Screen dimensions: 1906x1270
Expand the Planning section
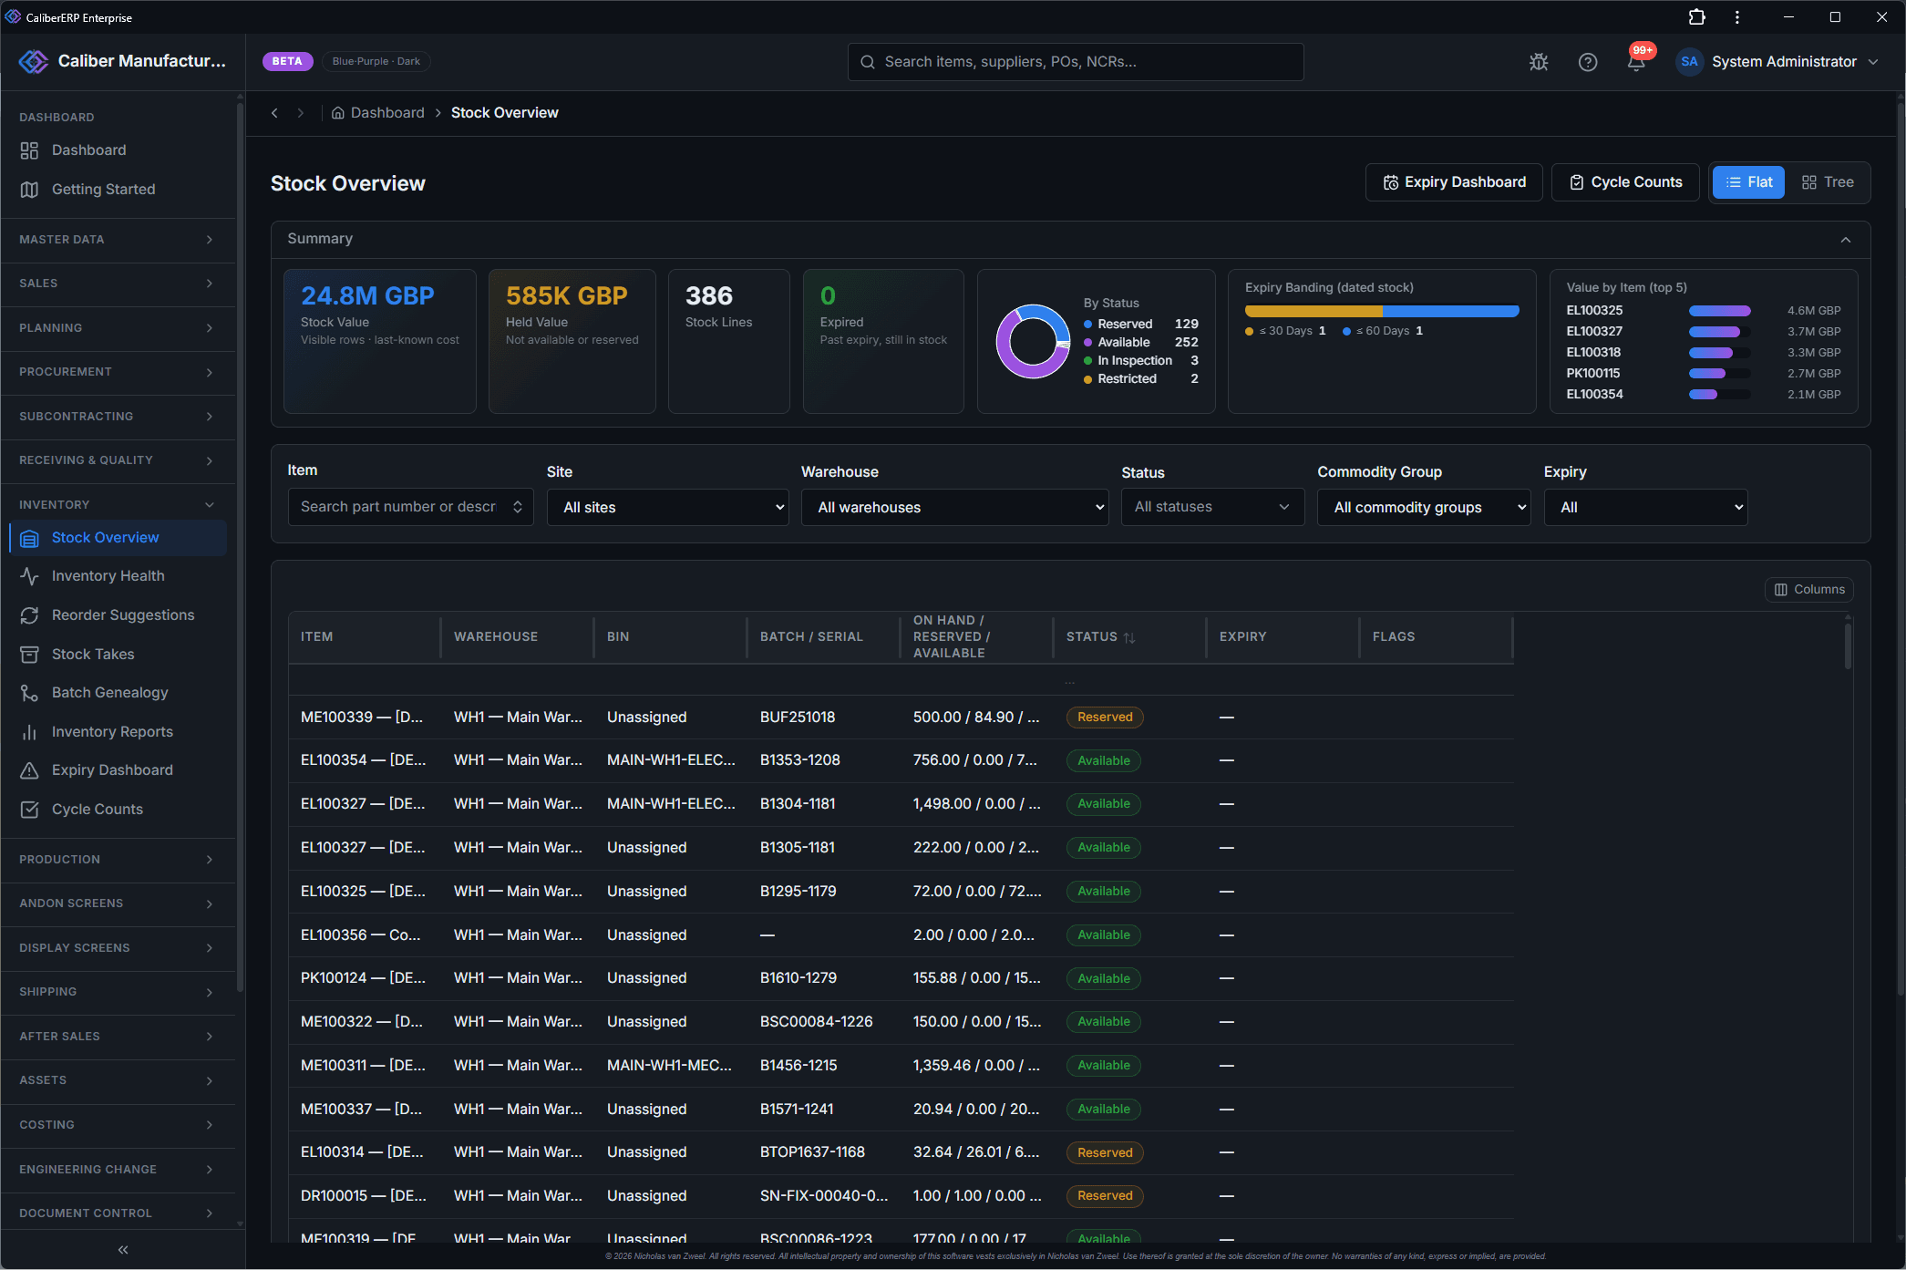[x=118, y=328]
